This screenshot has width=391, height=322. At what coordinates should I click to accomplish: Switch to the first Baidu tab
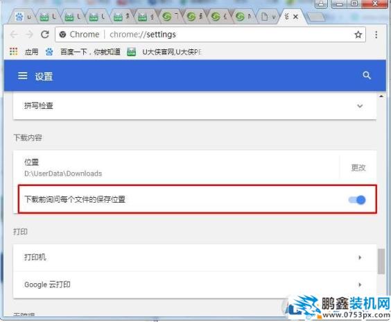pyautogui.click(x=23, y=17)
